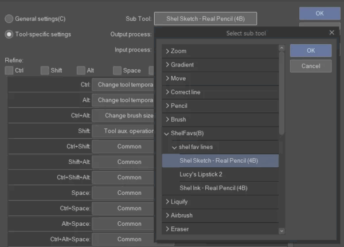Select Shel Ink - Real Pencil (4B)
This screenshot has height=247, width=344.
pyautogui.click(x=213, y=188)
